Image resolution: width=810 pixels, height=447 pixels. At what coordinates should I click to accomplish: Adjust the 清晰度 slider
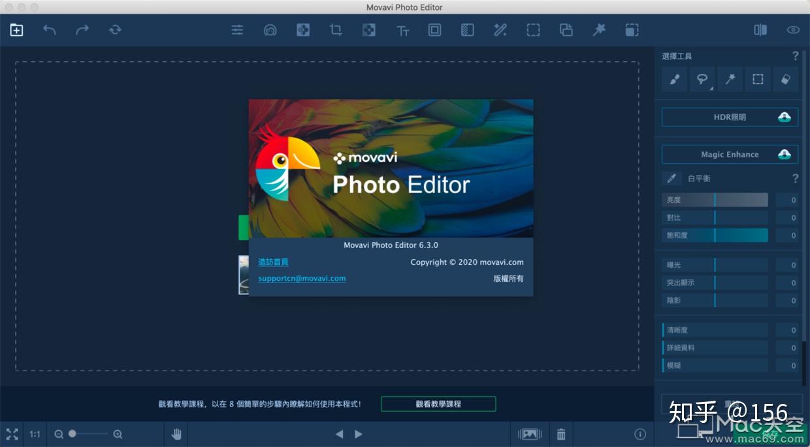tap(715, 330)
